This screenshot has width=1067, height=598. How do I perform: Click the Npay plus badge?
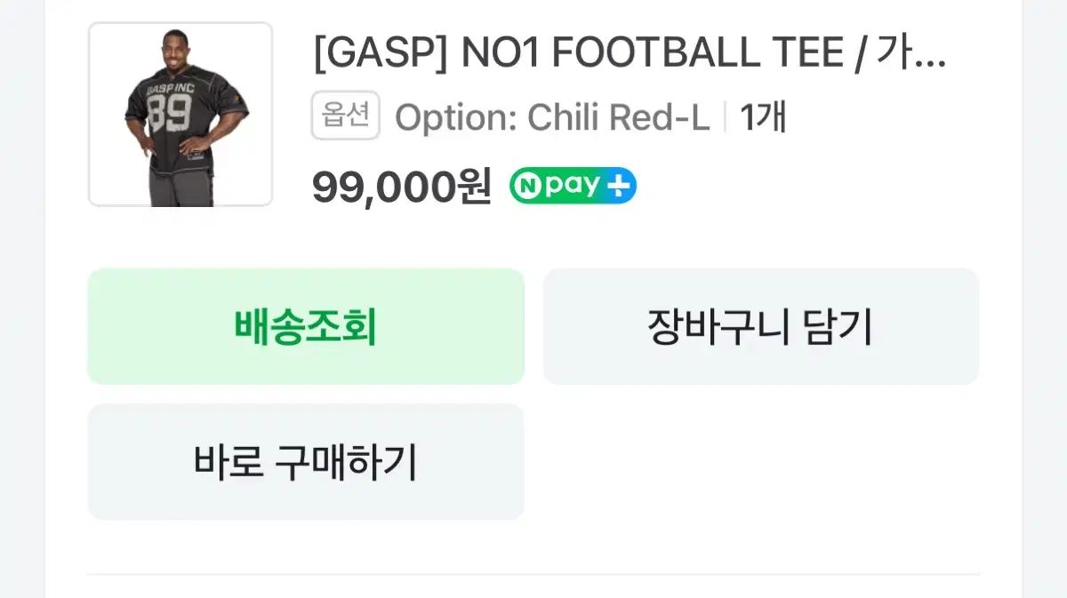tap(573, 187)
